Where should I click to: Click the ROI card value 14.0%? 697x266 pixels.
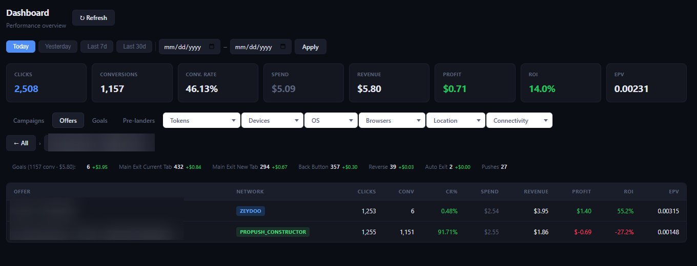(x=542, y=89)
